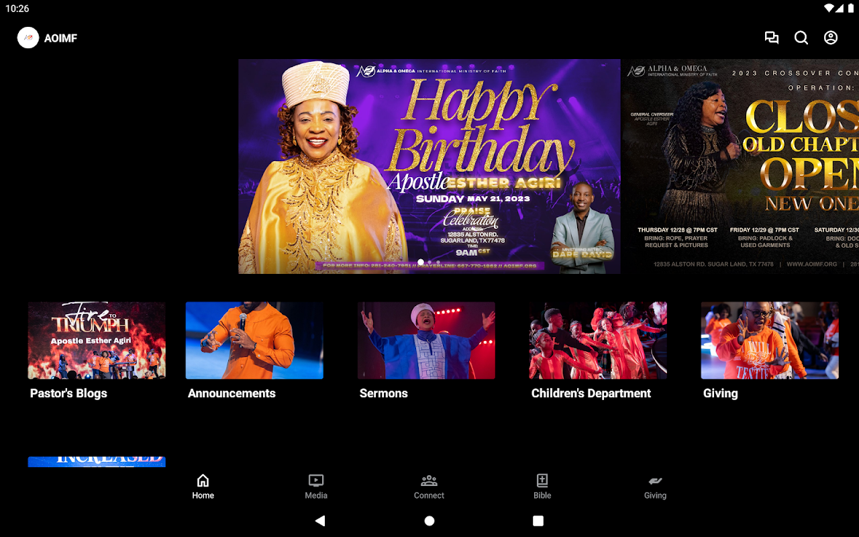Open the chat messages icon
Screen dimensions: 859x537
pyautogui.click(x=772, y=38)
